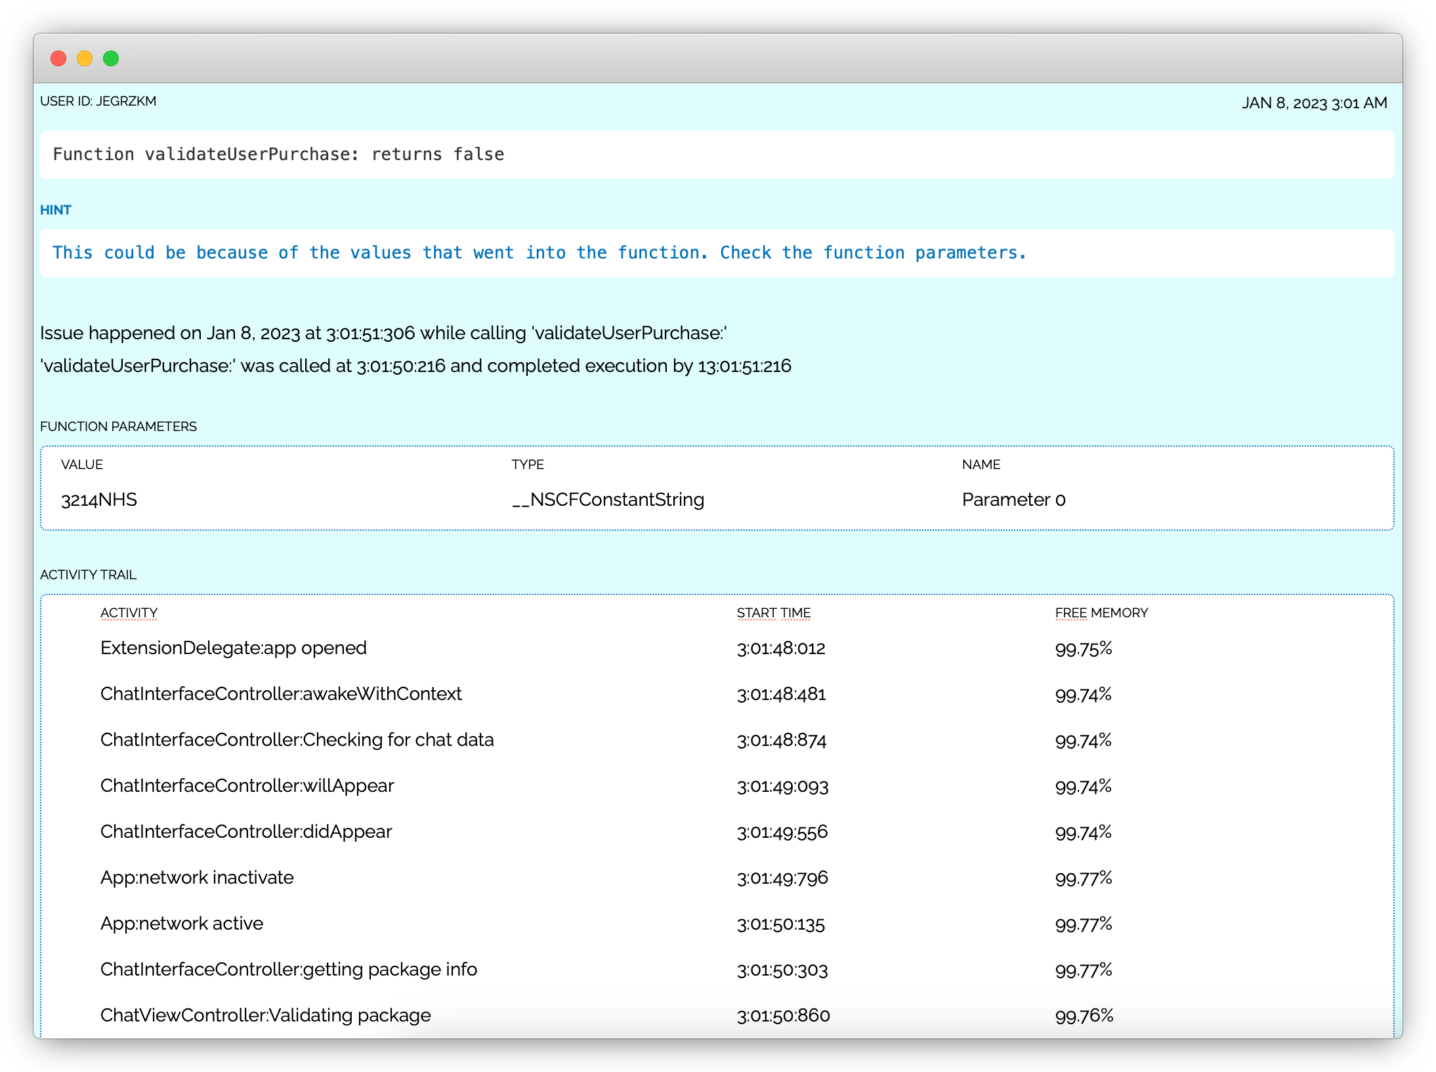The image size is (1436, 1072).
Task: Click the FREE MEMORY column header
Action: pos(1101,613)
